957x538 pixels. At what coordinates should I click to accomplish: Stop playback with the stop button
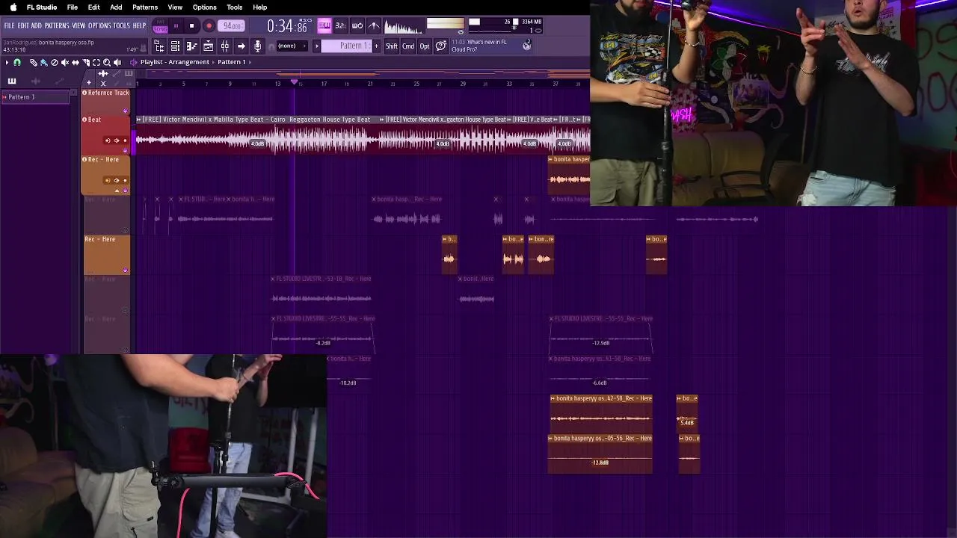[191, 26]
